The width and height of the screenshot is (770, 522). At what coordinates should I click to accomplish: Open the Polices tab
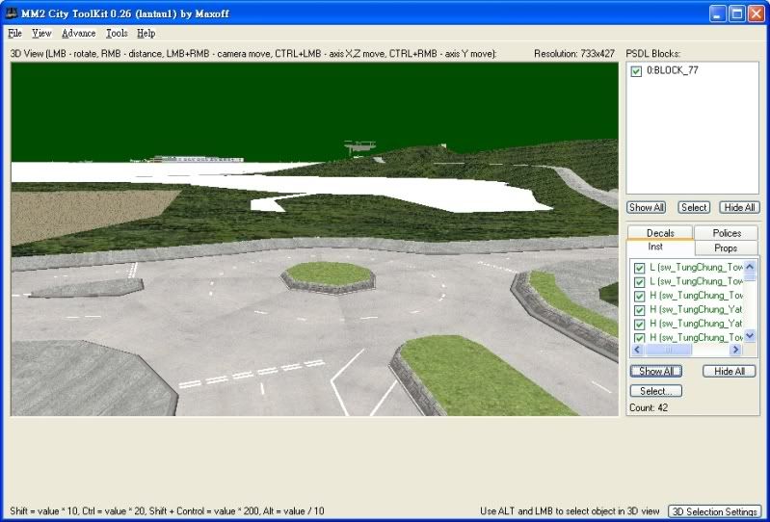pos(726,233)
